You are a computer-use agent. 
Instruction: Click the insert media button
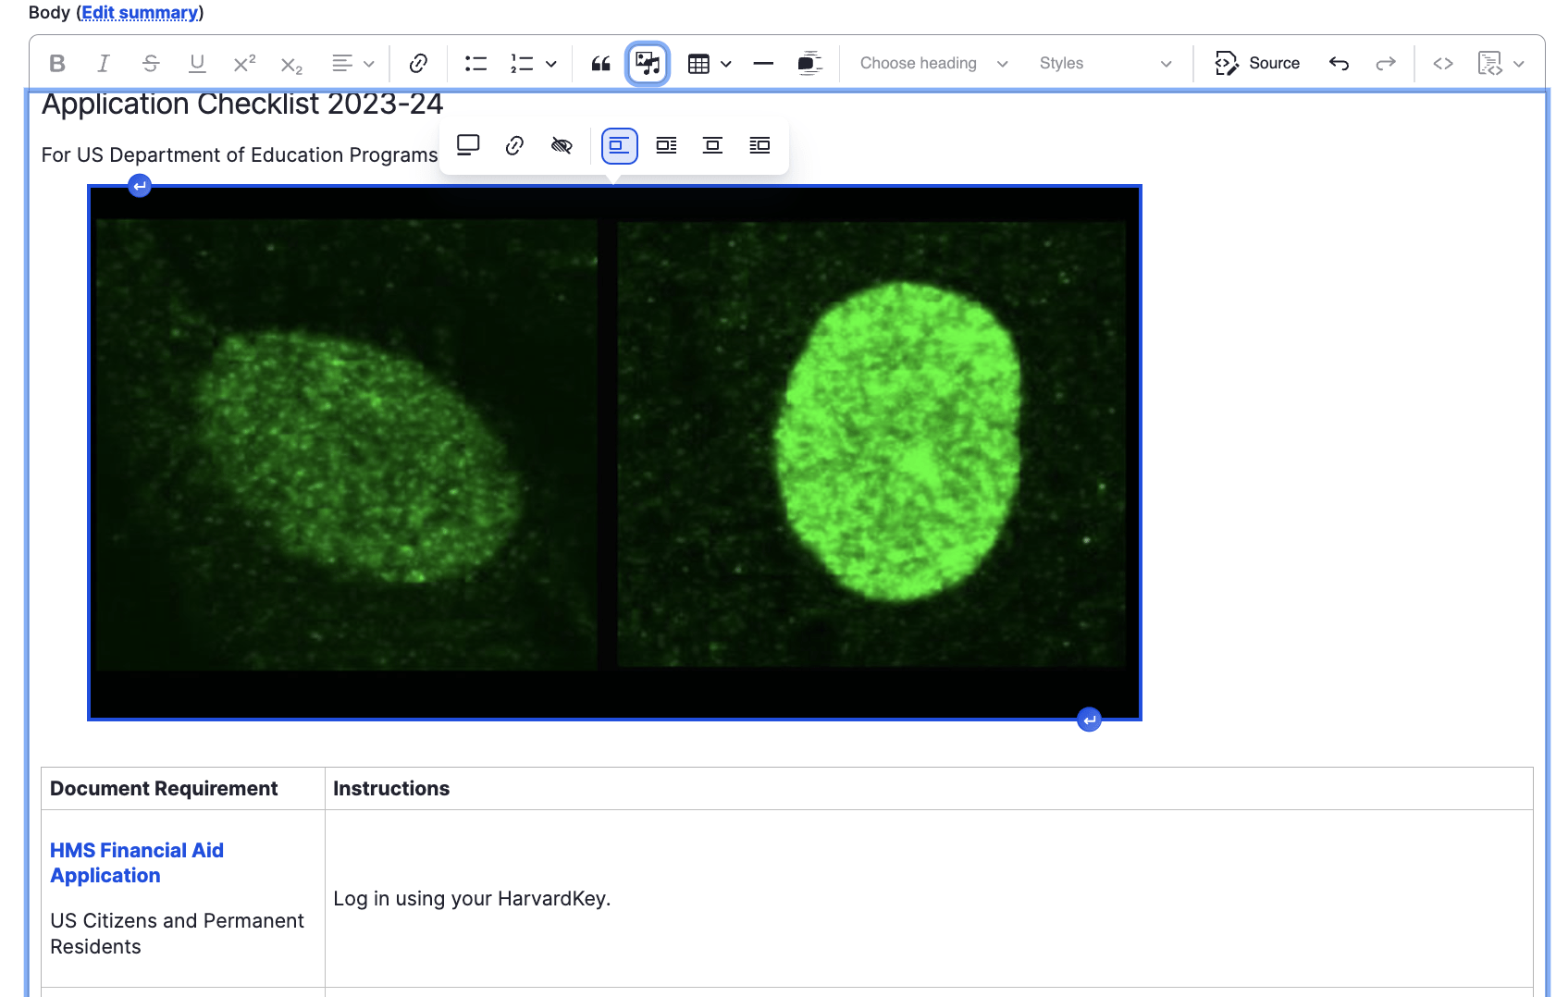pos(648,63)
